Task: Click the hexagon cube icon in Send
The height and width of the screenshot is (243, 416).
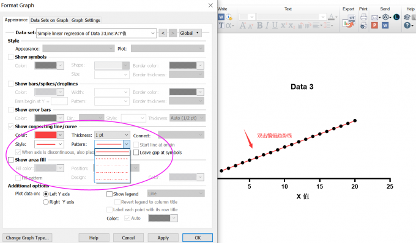Action: click(x=386, y=17)
